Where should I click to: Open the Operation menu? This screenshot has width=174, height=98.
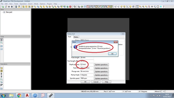coord(23,4)
